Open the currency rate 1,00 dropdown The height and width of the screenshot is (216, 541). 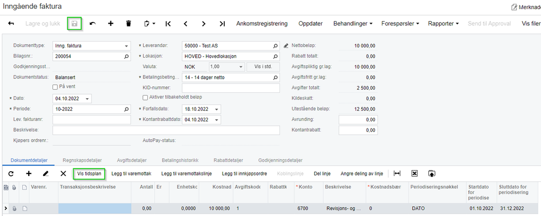point(241,67)
